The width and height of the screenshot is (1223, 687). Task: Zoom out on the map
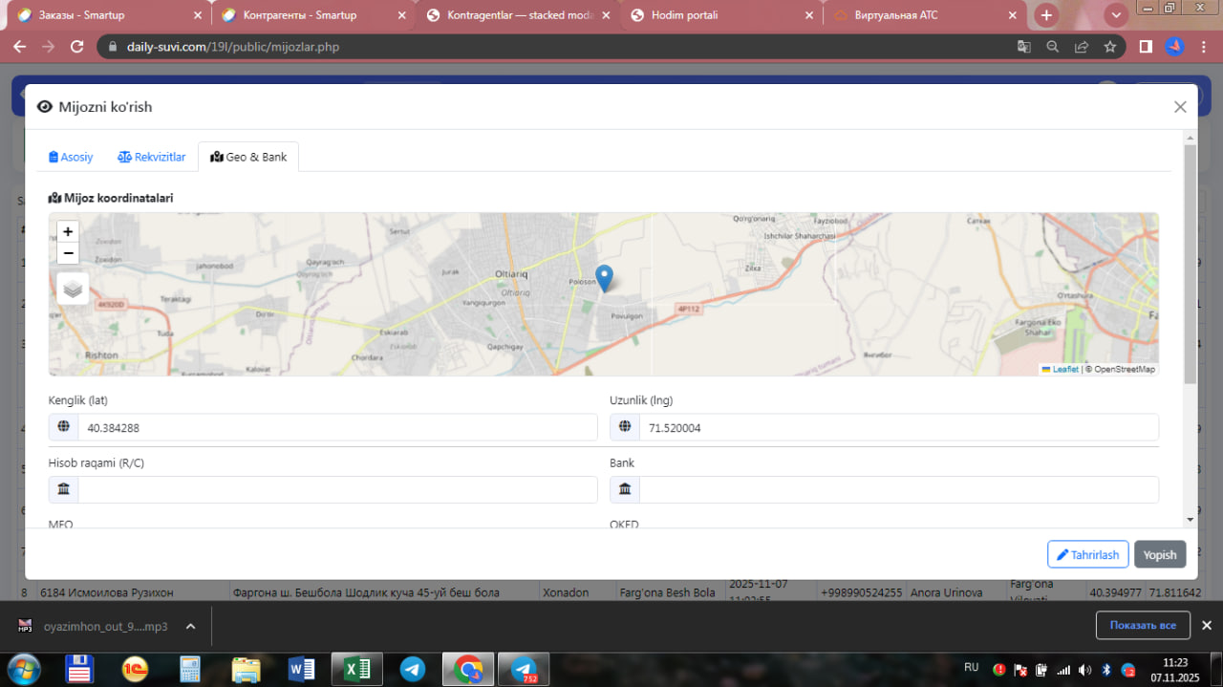68,254
